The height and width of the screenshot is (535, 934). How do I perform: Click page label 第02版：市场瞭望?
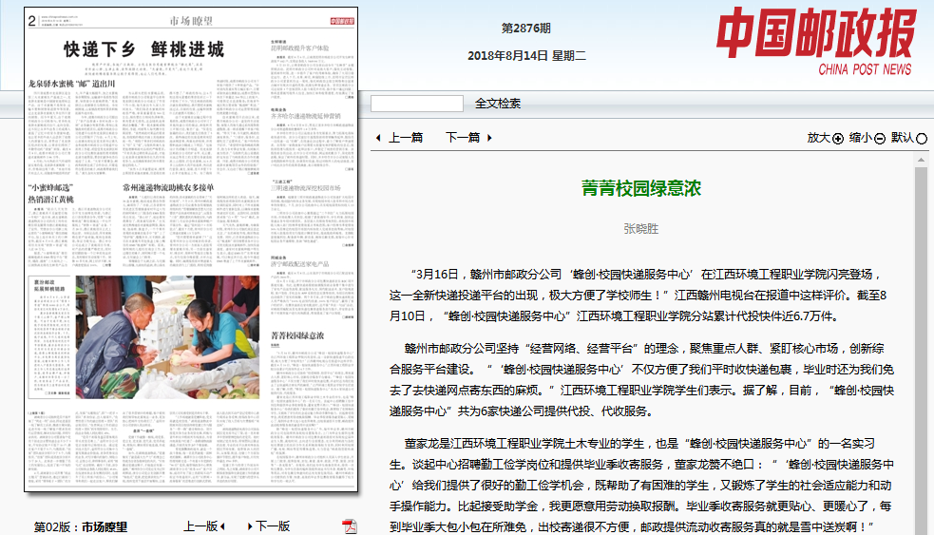click(81, 526)
